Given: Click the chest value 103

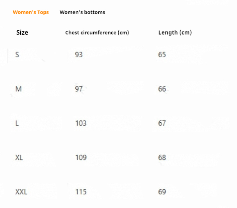Looking at the screenshot, I should point(81,123).
